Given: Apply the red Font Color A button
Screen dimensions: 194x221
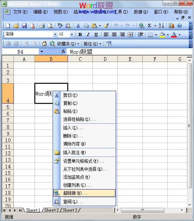Looking at the screenshot, I should 174,35.
